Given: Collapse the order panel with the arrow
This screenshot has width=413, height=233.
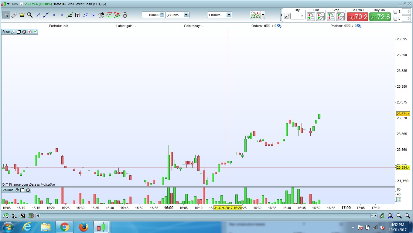Looking at the screenshot, I should tap(281, 15).
